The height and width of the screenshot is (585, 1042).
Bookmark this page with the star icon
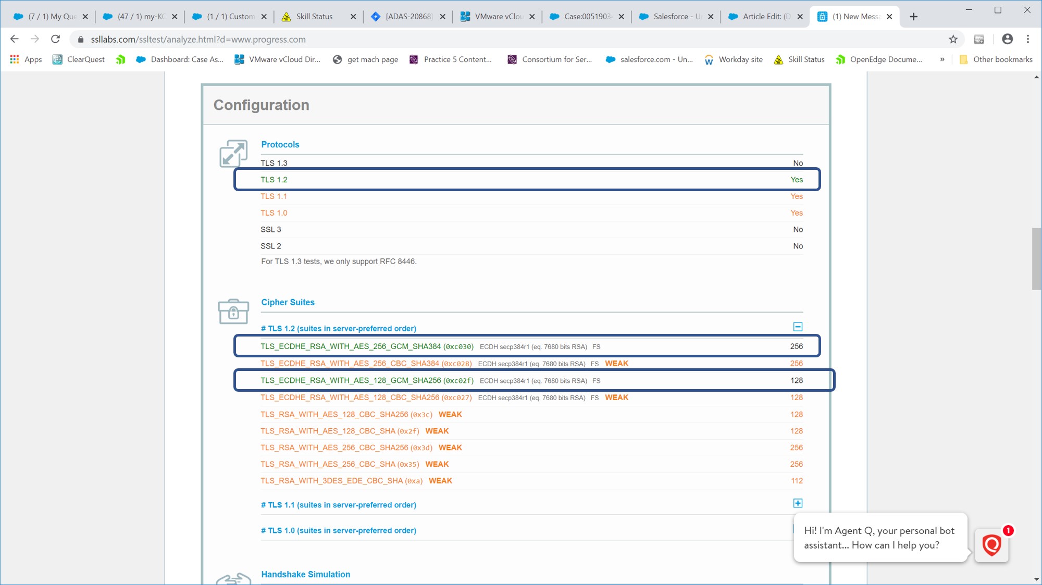[x=952, y=39]
